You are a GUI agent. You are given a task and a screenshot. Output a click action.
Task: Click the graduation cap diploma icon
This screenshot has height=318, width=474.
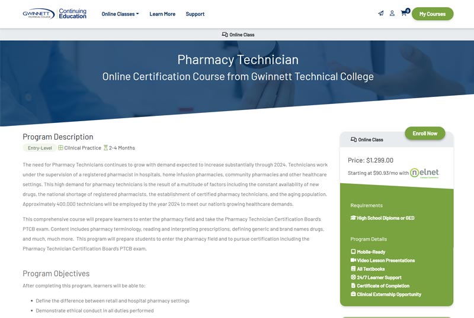(353, 218)
